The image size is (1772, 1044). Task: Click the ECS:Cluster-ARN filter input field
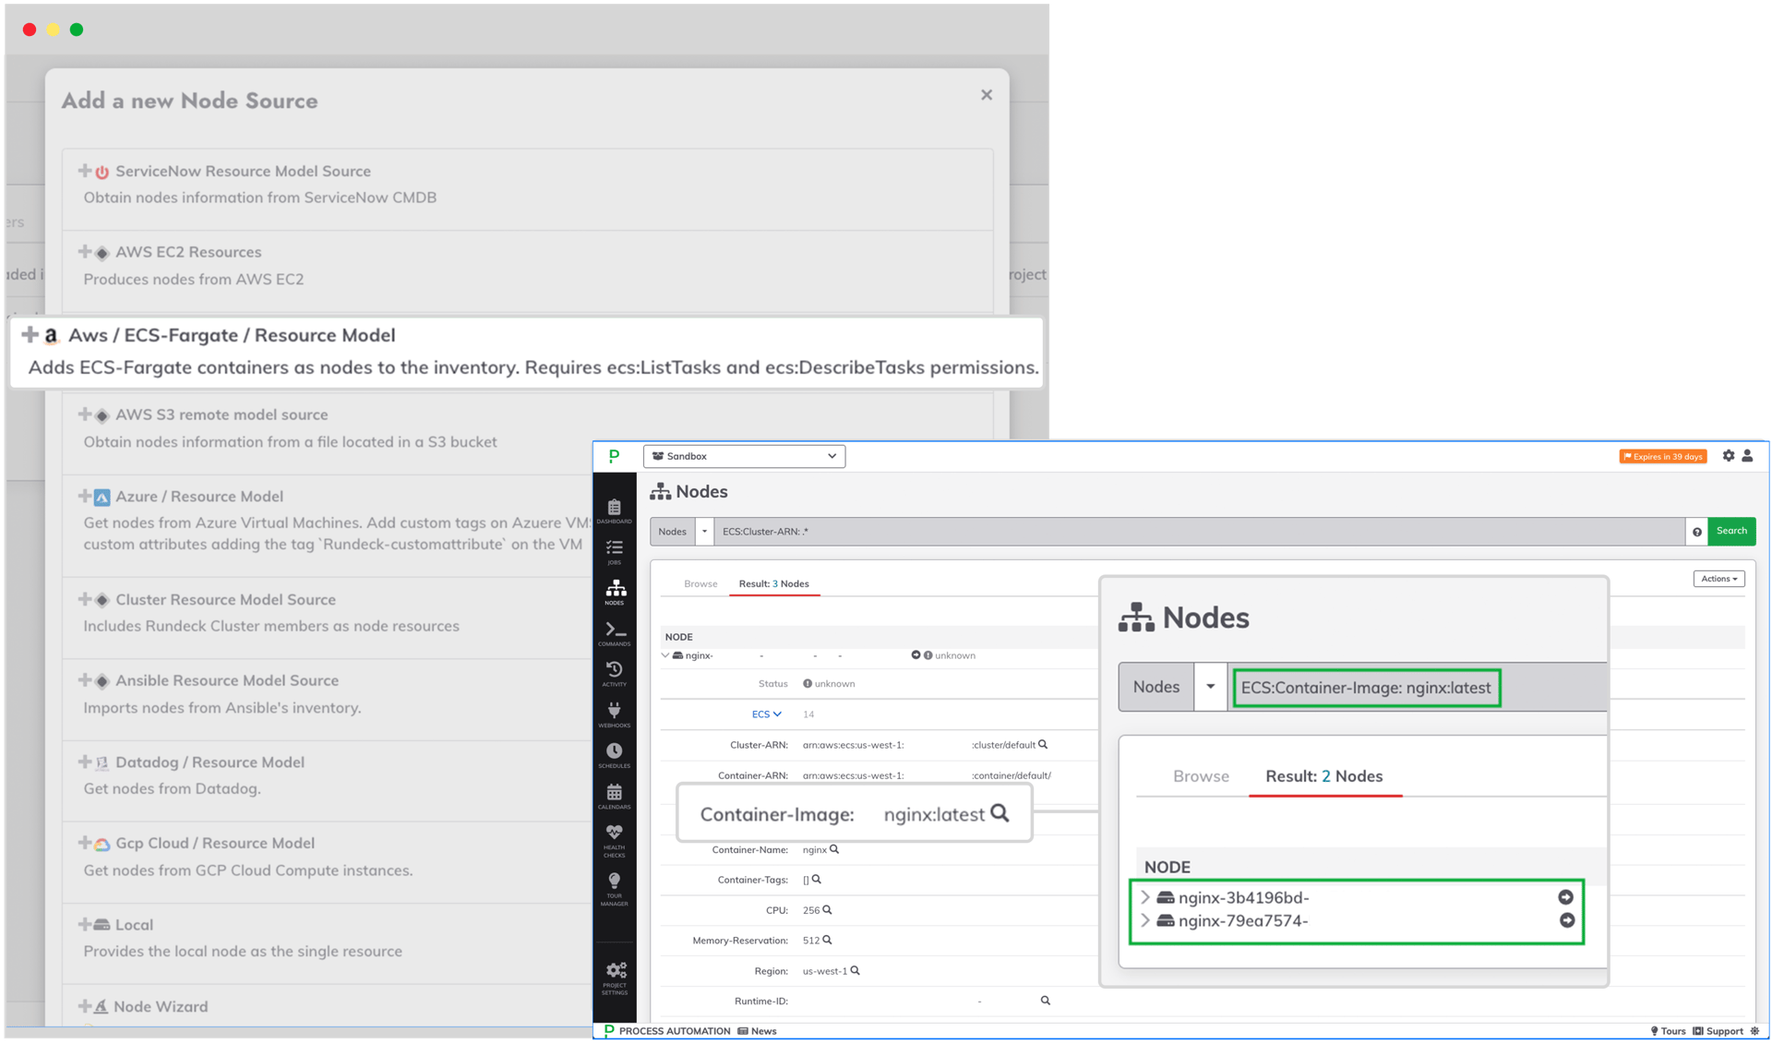[x=1198, y=532]
